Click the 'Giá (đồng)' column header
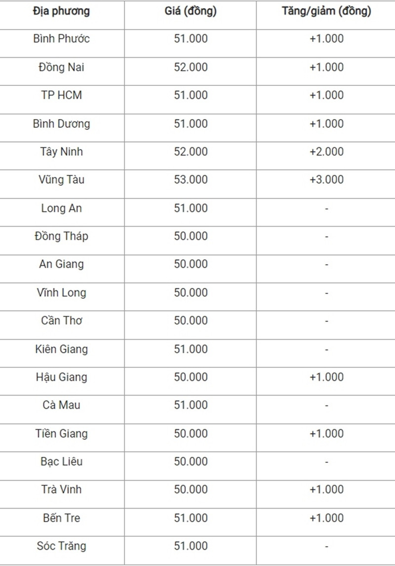395x566 pixels. tap(191, 11)
